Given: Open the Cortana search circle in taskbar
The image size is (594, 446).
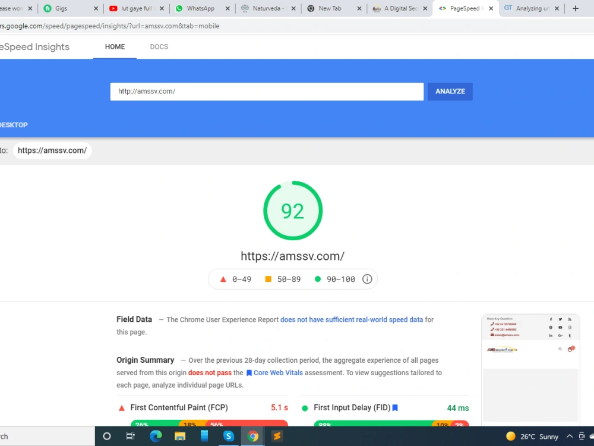Looking at the screenshot, I should point(107,436).
